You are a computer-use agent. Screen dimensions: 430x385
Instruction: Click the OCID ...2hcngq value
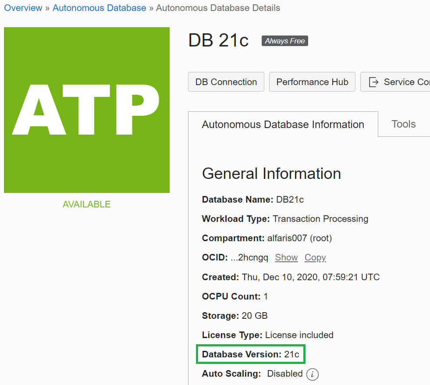point(249,258)
